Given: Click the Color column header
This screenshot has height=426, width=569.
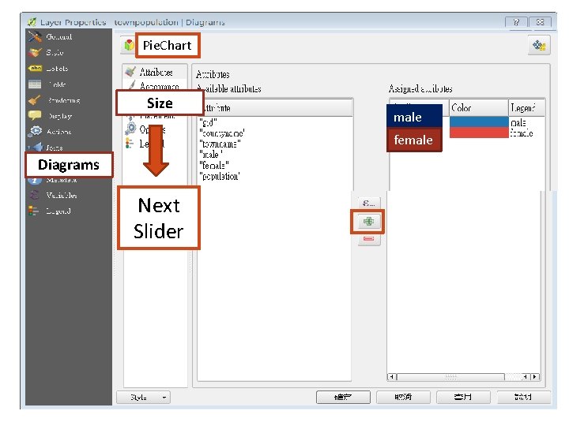Looking at the screenshot, I should coord(479,107).
